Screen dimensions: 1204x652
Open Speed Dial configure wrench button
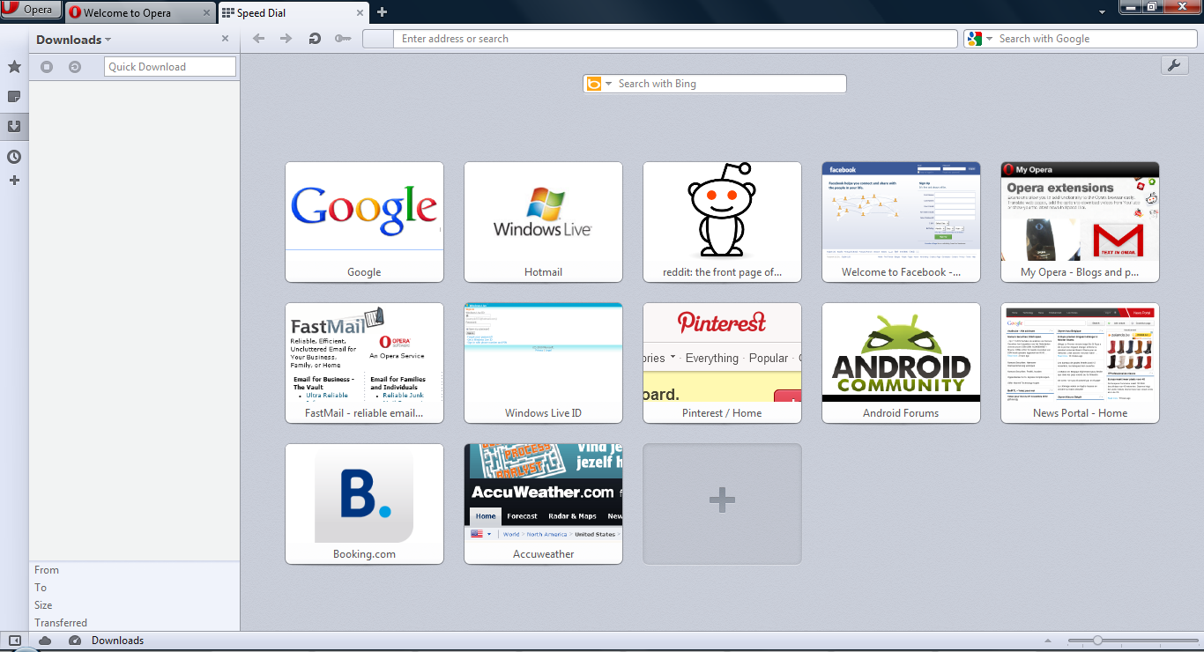[1175, 65]
